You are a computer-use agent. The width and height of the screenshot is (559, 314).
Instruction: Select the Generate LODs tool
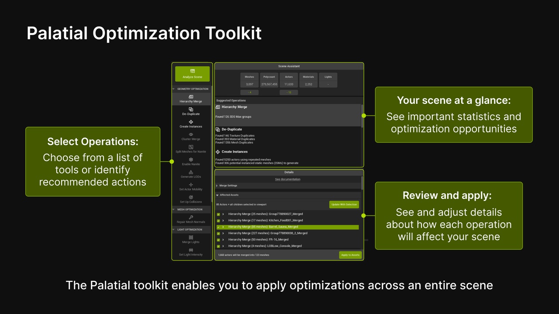[x=191, y=174]
